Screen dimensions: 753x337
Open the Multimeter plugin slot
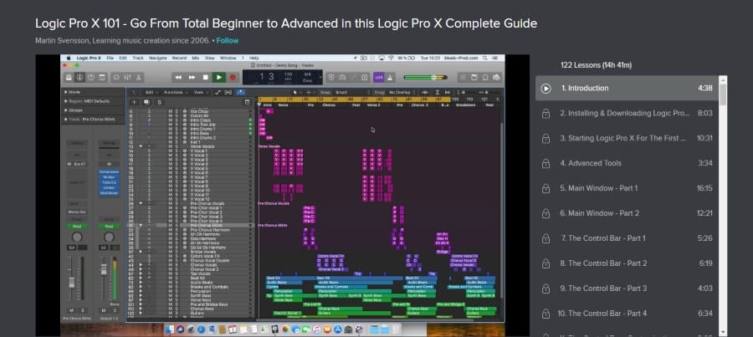coord(109,193)
